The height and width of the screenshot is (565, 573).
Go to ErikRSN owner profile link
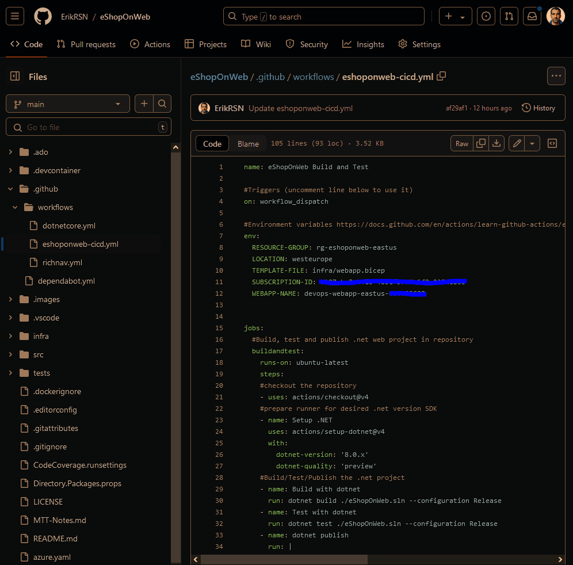pyautogui.click(x=74, y=17)
